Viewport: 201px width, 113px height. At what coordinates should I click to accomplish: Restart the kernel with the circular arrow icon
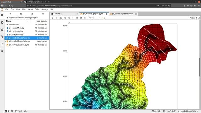point(81,18)
